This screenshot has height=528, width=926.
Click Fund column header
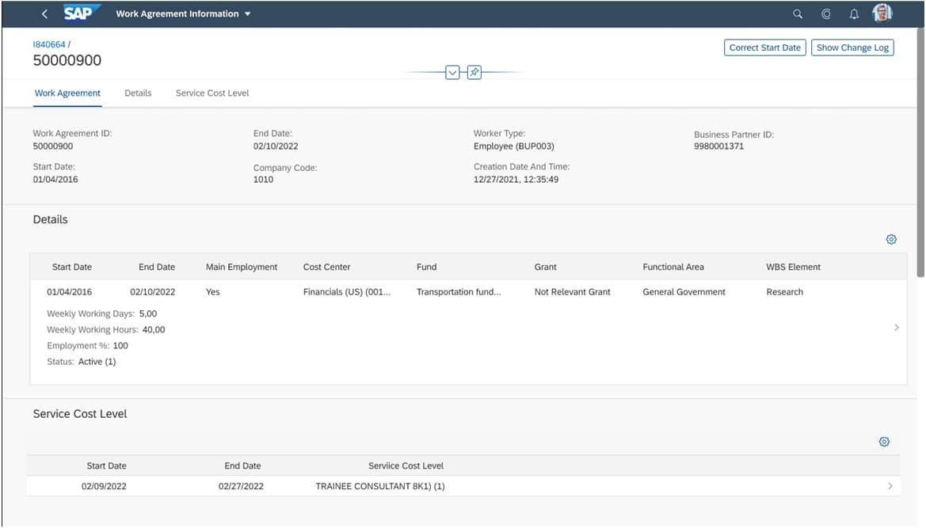(426, 268)
